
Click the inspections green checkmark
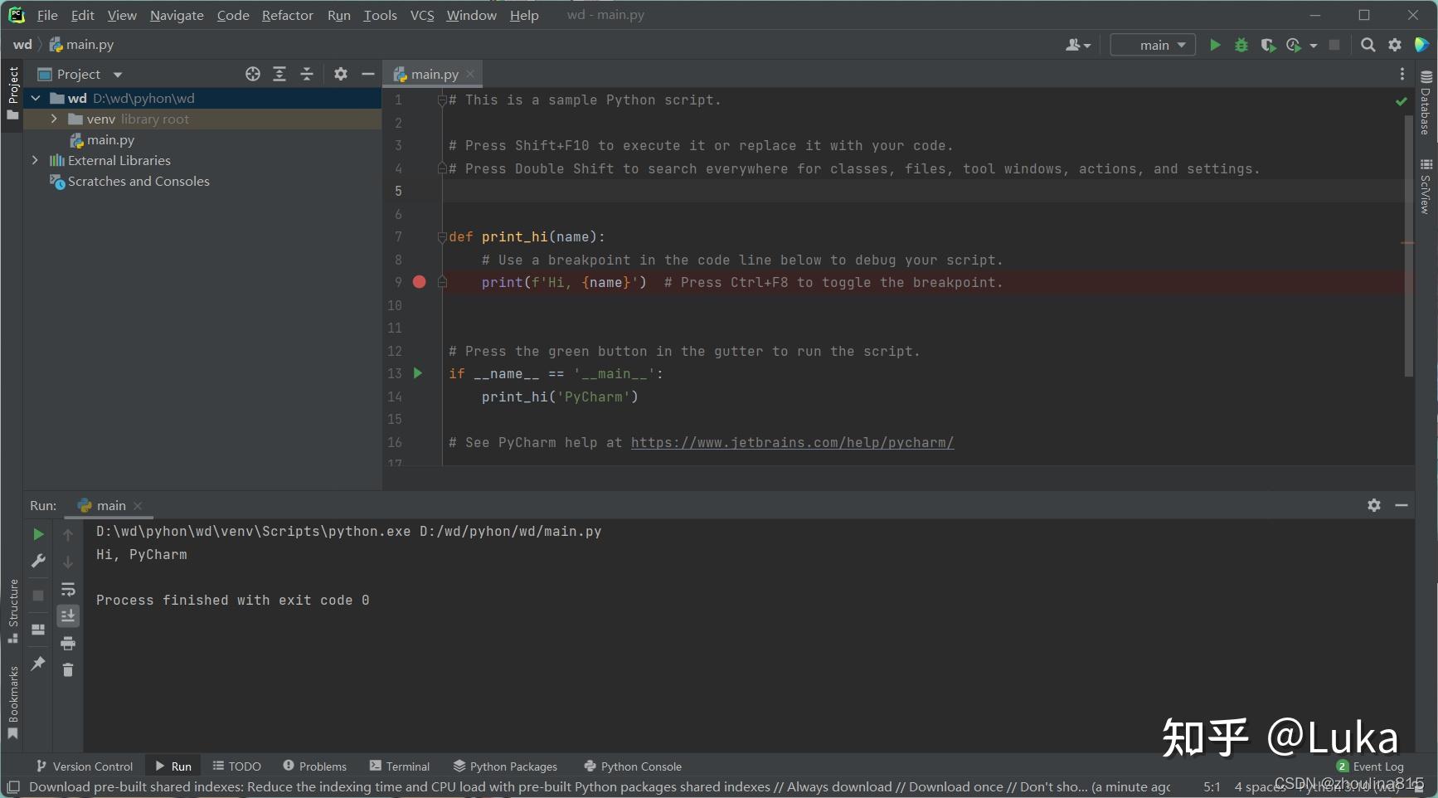point(1402,101)
